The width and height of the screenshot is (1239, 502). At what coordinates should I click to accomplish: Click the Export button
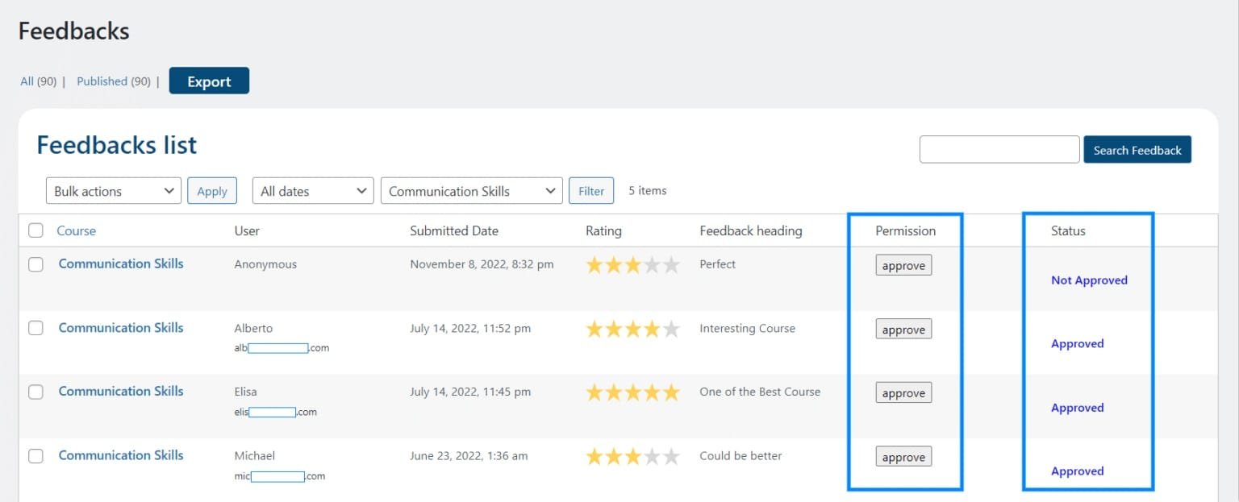click(209, 81)
